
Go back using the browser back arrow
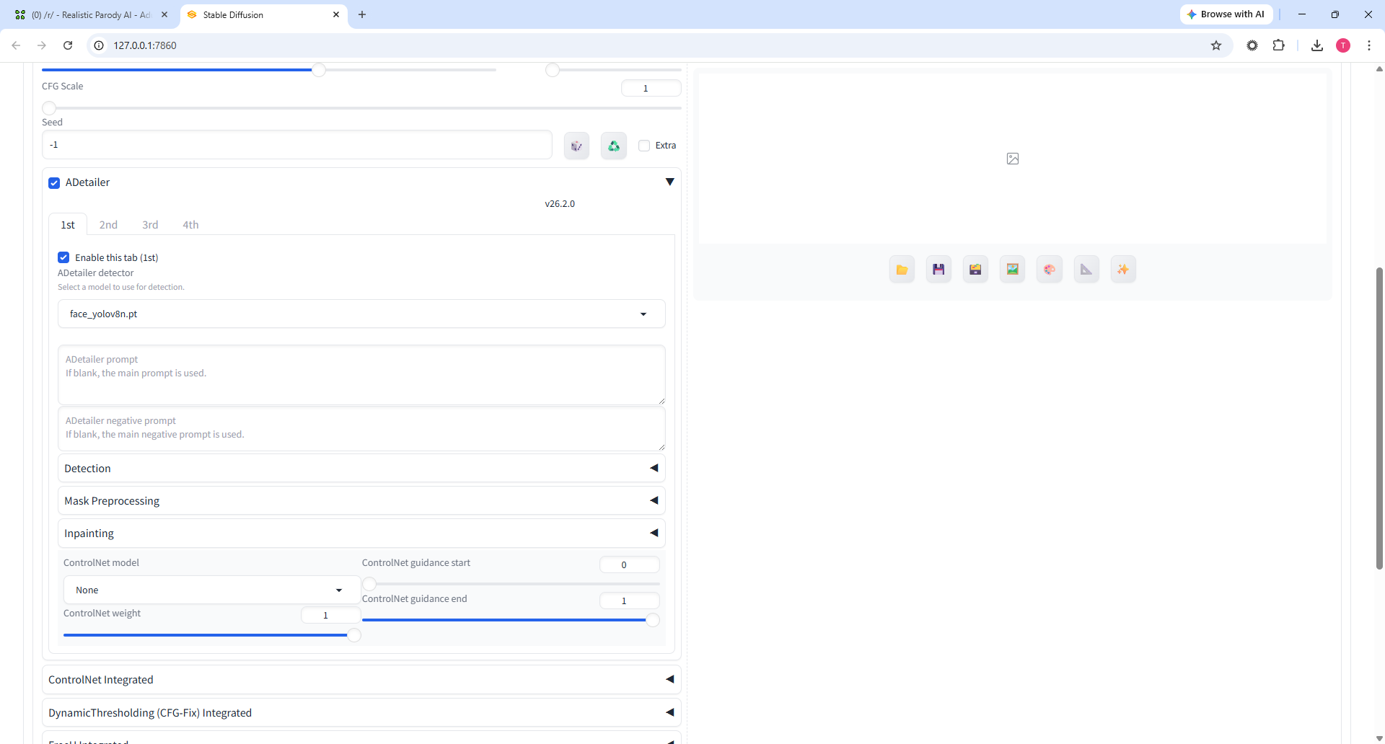pyautogui.click(x=16, y=45)
